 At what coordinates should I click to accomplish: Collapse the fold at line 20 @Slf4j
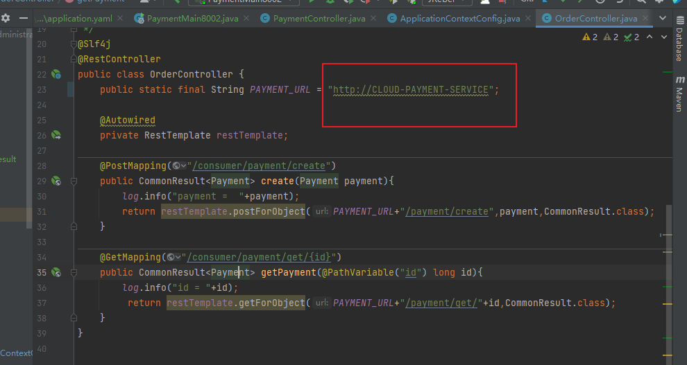point(74,44)
